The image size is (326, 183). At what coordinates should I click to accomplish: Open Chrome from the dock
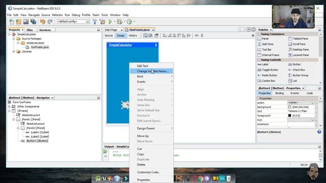point(200,178)
